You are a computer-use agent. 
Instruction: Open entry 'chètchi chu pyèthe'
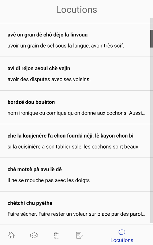75,208
